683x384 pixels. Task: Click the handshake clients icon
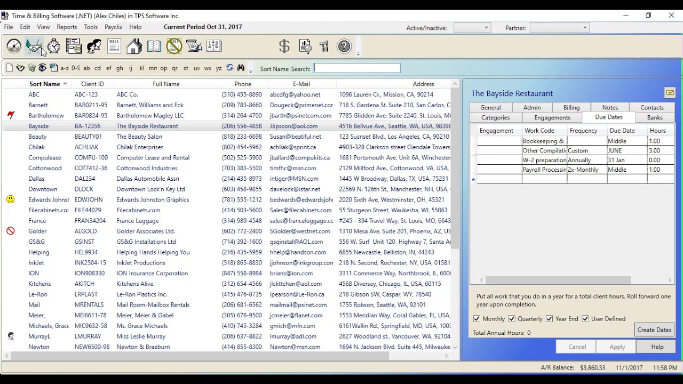pyautogui.click(x=34, y=46)
